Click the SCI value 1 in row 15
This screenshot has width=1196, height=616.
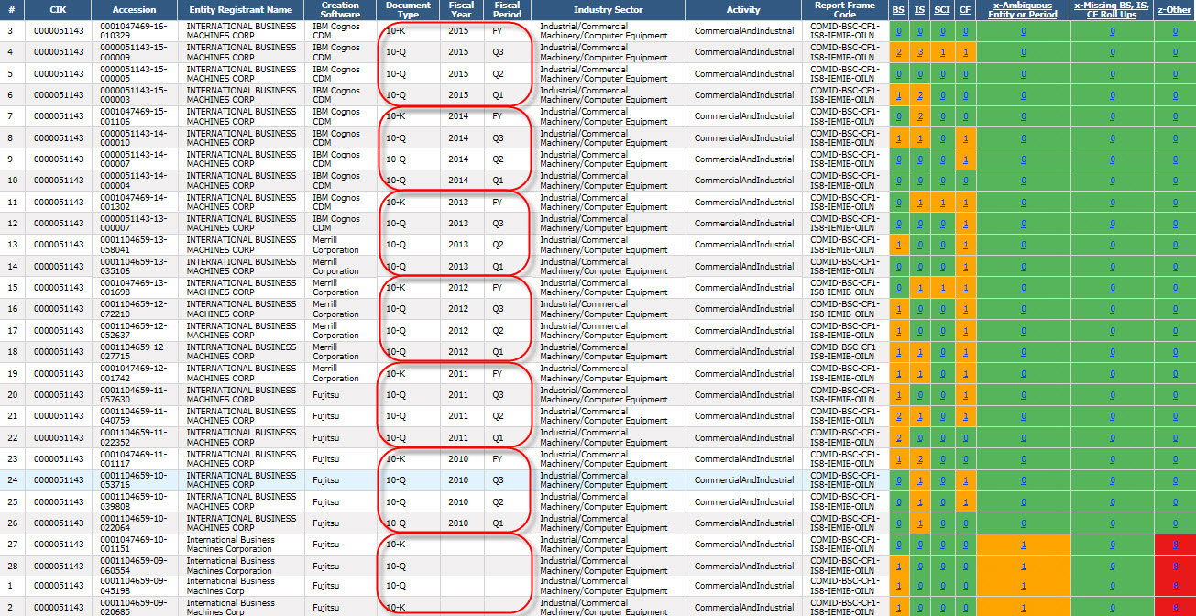[942, 288]
